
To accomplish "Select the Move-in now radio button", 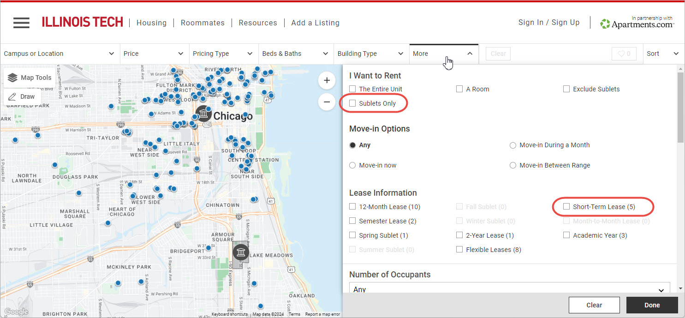I will [353, 165].
